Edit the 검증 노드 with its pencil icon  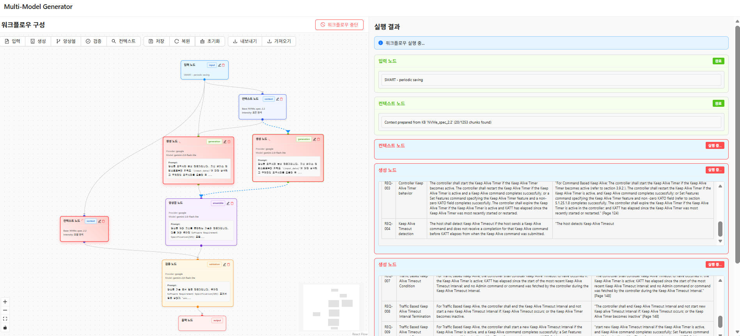225,264
